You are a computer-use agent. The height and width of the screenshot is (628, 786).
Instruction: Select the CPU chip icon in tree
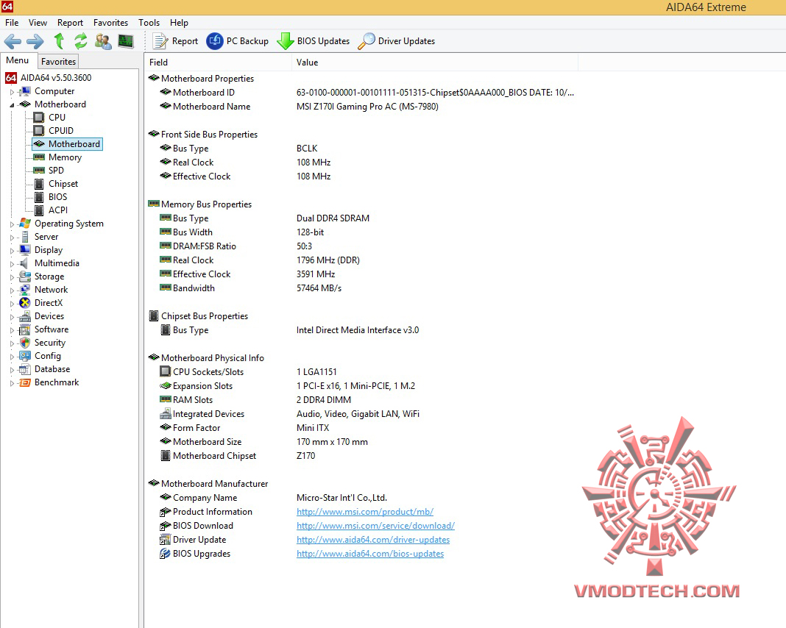click(x=38, y=117)
